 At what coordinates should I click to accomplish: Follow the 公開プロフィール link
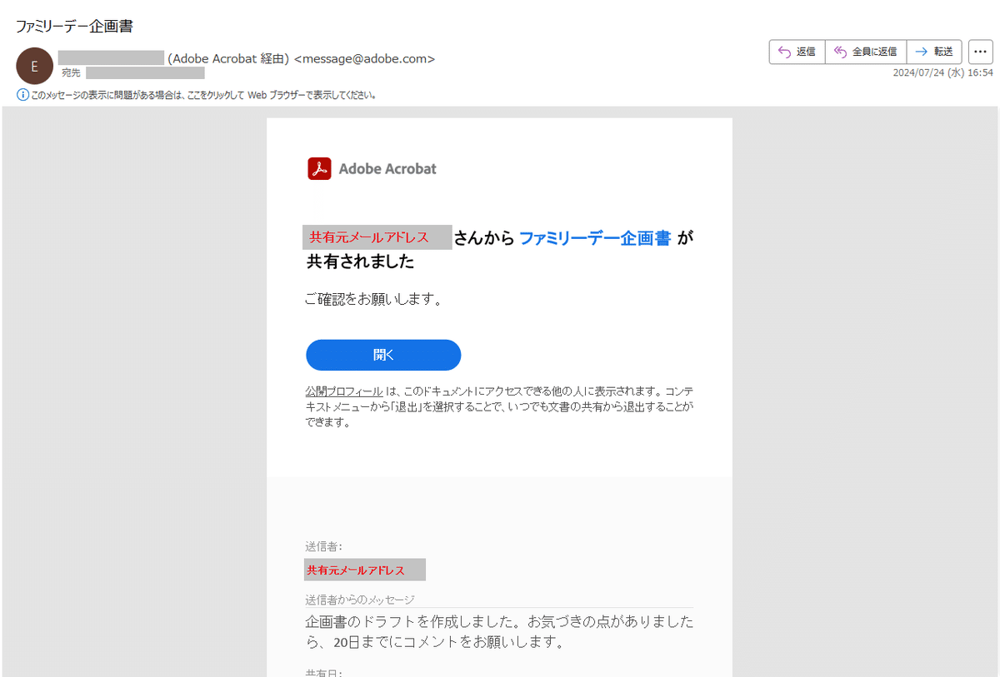344,391
